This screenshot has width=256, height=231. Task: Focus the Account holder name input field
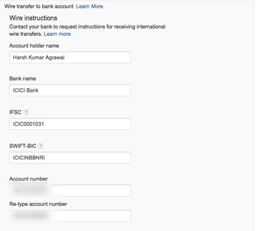70,58
